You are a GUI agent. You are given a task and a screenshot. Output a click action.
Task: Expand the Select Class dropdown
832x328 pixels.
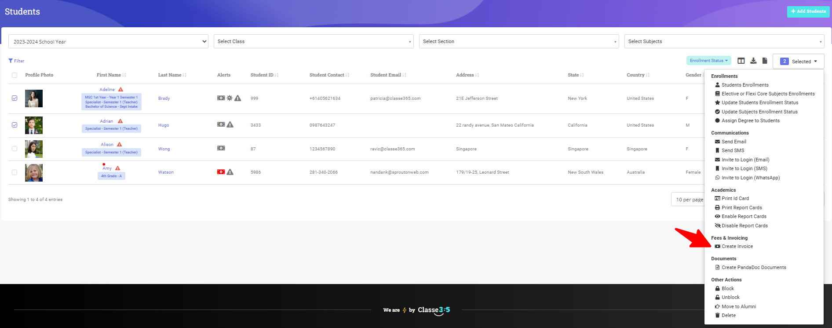pos(314,41)
